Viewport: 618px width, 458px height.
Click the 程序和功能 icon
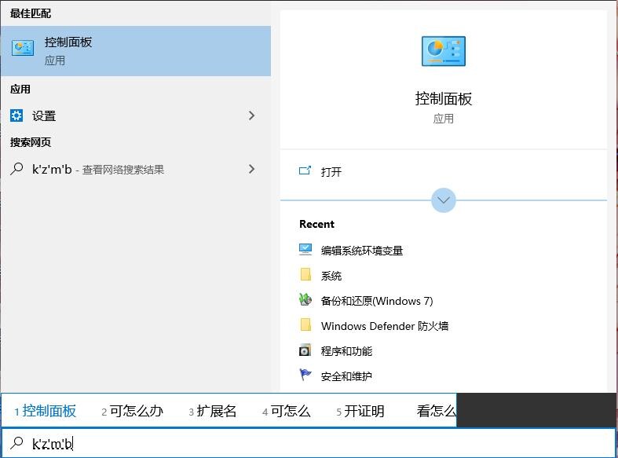click(x=305, y=350)
